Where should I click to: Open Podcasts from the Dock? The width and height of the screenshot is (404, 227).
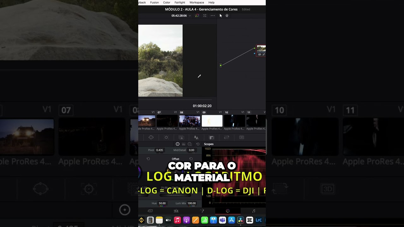click(x=186, y=220)
